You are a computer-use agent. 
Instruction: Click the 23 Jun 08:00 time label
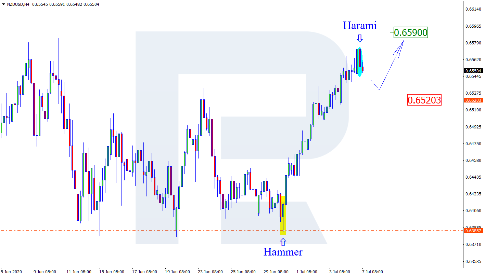click(210, 272)
